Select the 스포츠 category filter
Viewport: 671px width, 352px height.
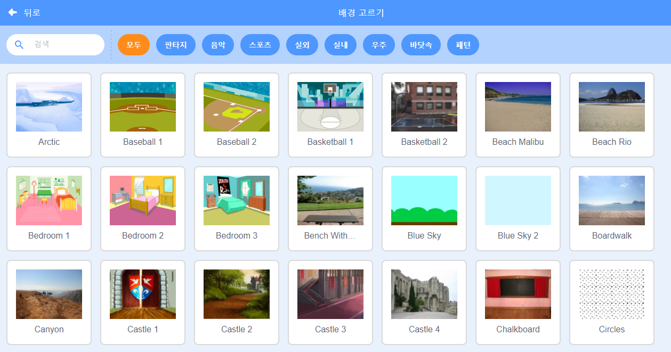coord(260,45)
